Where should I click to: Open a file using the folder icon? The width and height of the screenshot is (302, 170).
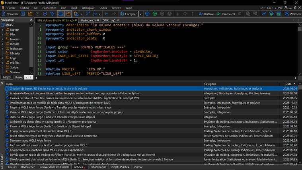[x=30, y=14]
